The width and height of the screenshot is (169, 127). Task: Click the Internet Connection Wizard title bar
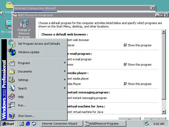pyautogui.click(x=82, y=8)
